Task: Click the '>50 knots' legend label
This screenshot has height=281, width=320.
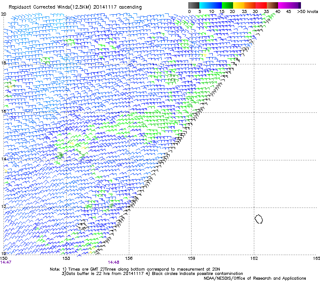Action: click(307, 12)
